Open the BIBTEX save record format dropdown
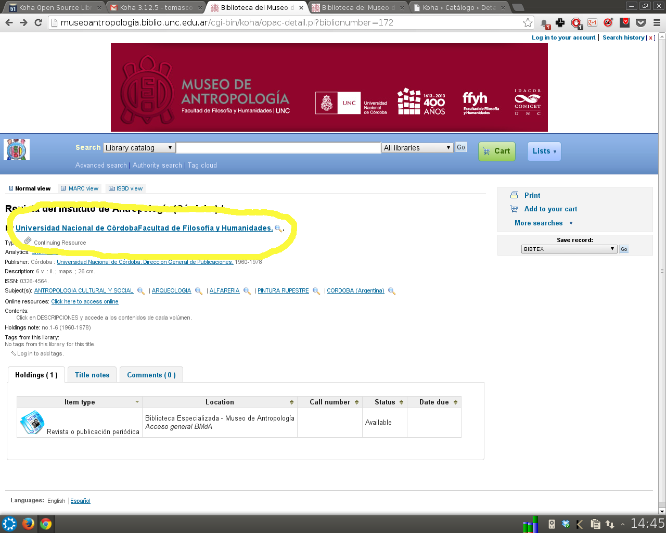Viewport: 666px width, 533px height. 569,249
